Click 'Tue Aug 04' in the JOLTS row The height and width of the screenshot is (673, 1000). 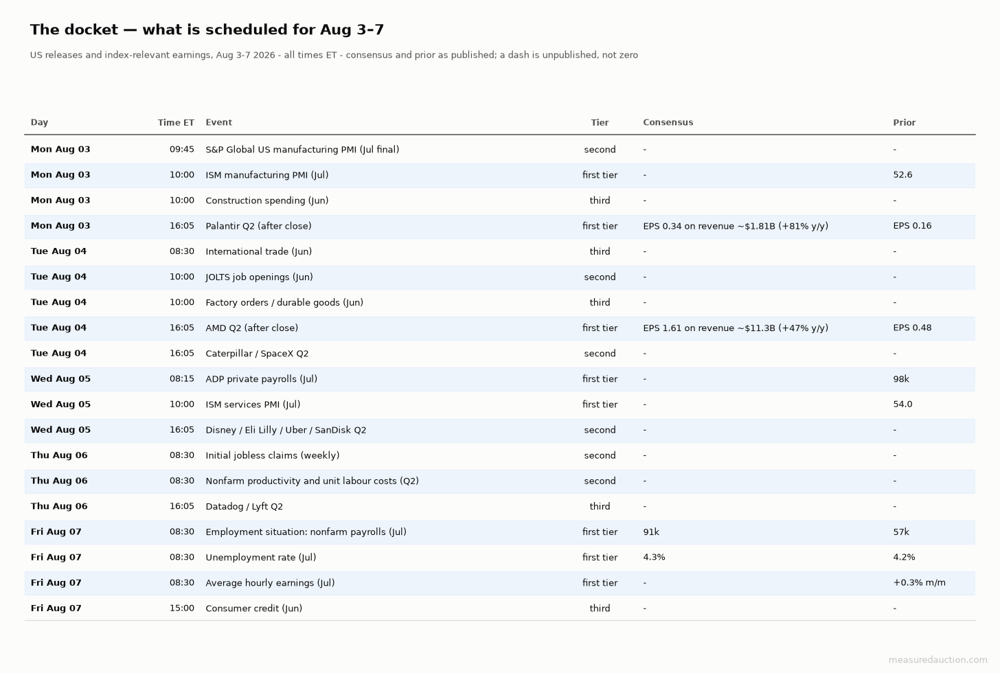pyautogui.click(x=58, y=277)
